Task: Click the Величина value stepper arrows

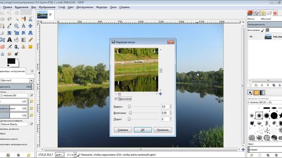Action: click(171, 113)
